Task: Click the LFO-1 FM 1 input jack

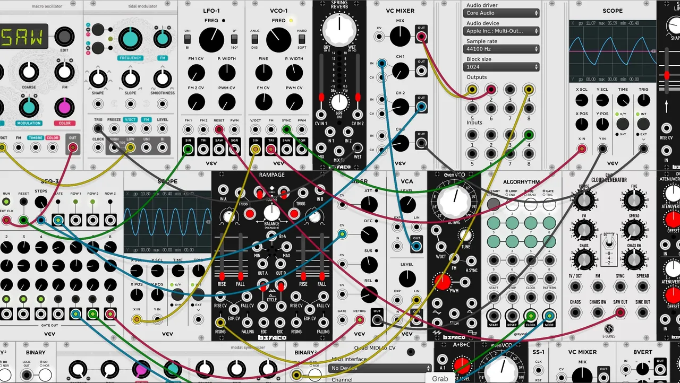Action: point(188,129)
